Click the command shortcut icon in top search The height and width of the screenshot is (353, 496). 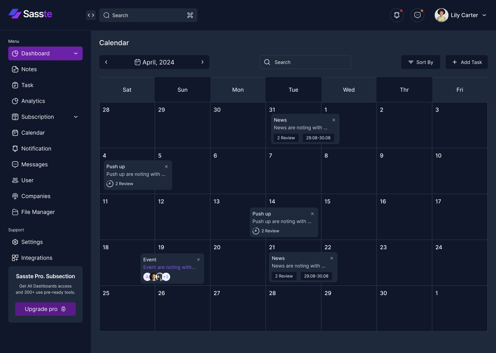coord(190,15)
